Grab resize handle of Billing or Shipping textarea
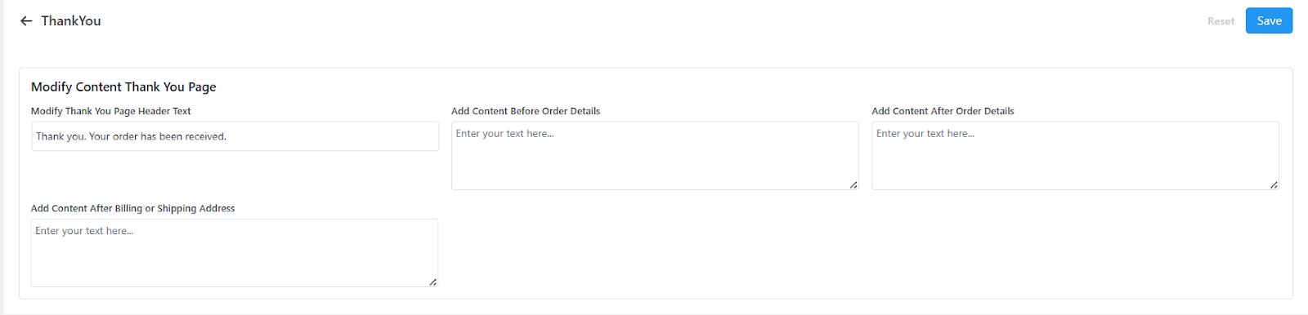This screenshot has width=1308, height=315. [x=433, y=282]
